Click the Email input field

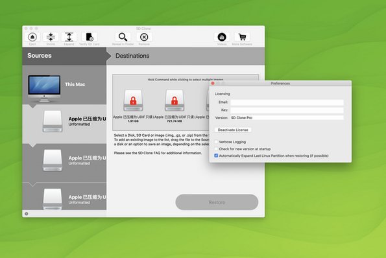point(287,102)
